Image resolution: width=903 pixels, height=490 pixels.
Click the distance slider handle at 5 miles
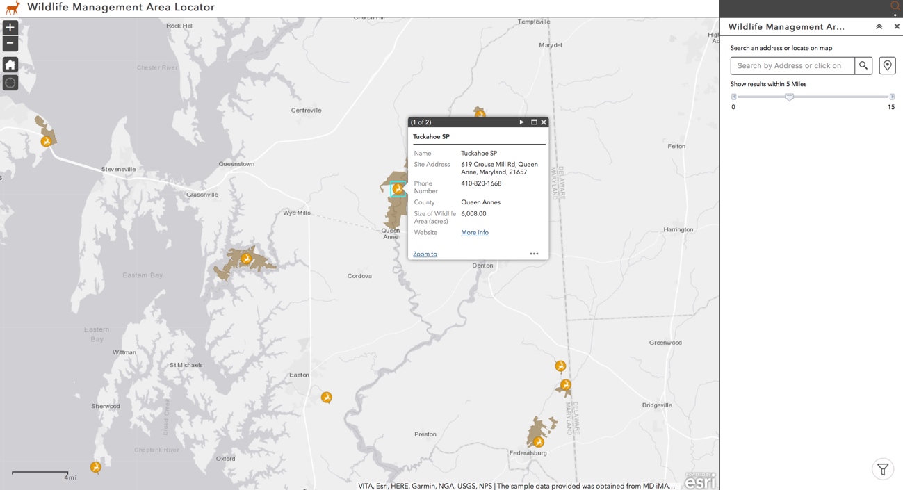click(789, 97)
